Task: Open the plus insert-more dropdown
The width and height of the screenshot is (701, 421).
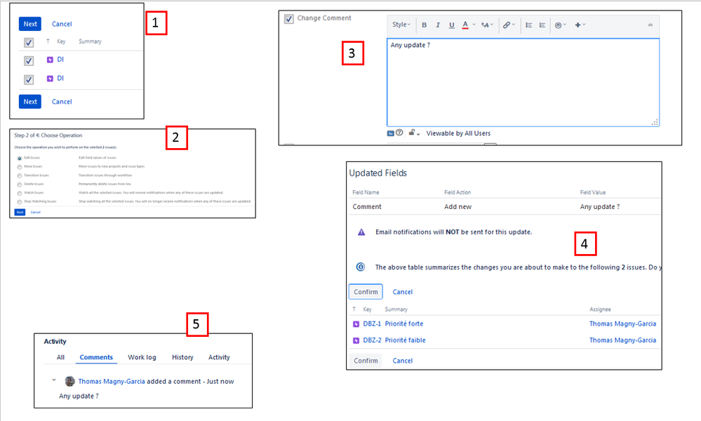Action: (580, 25)
